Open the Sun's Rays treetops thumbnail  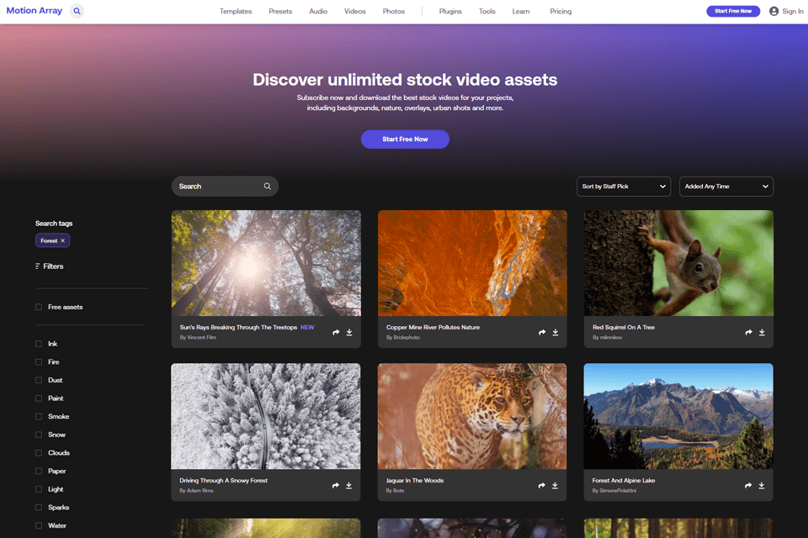(x=266, y=263)
